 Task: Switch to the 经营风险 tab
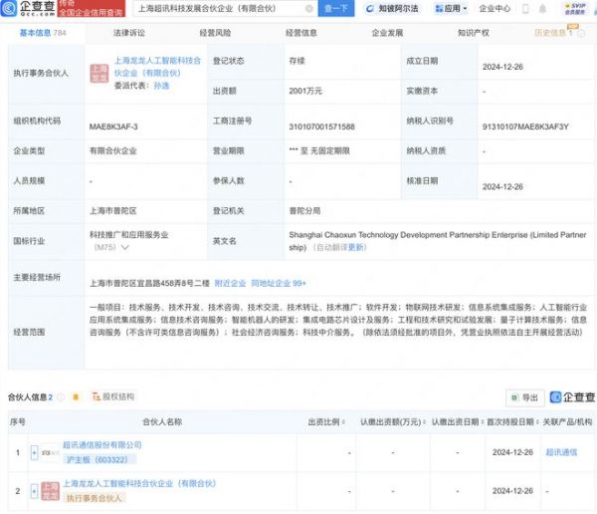[215, 33]
